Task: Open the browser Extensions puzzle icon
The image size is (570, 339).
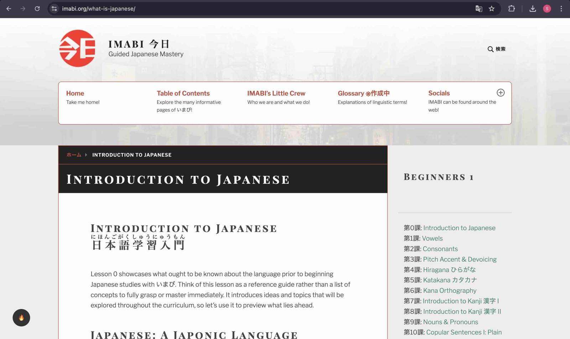Action: pyautogui.click(x=512, y=9)
